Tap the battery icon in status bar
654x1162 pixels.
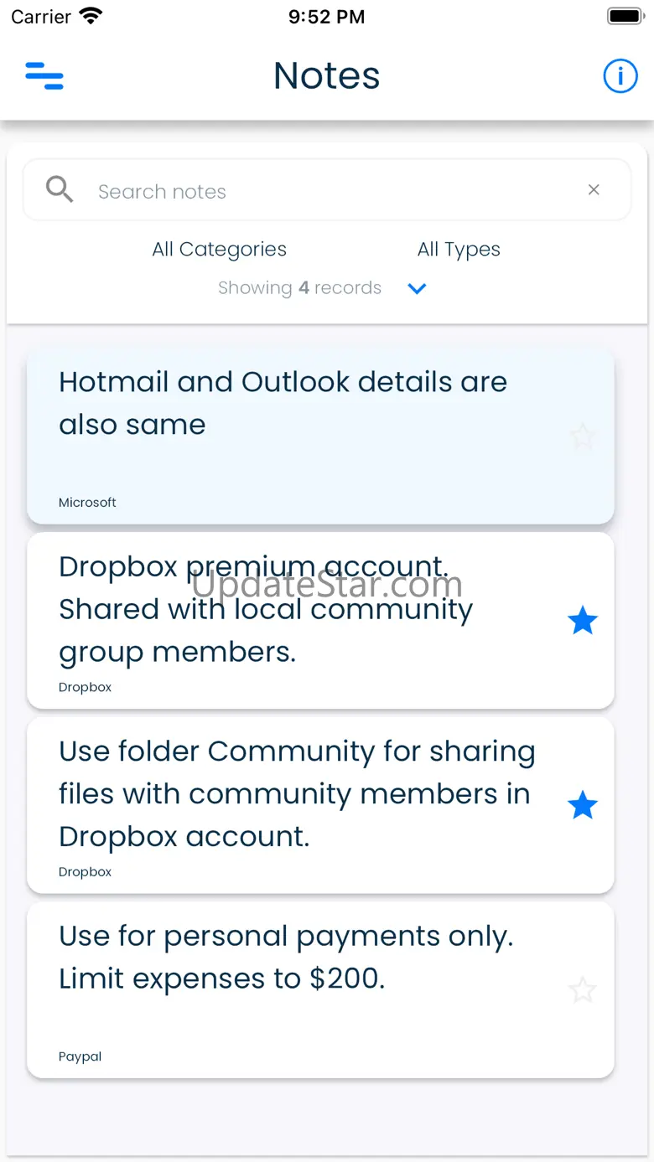pos(625,16)
